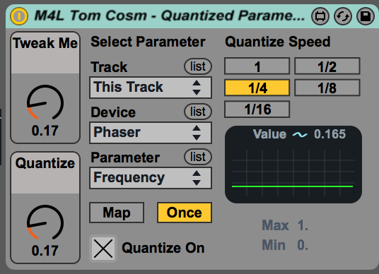
Task: Click the list button next to Device
Action: coord(198,112)
